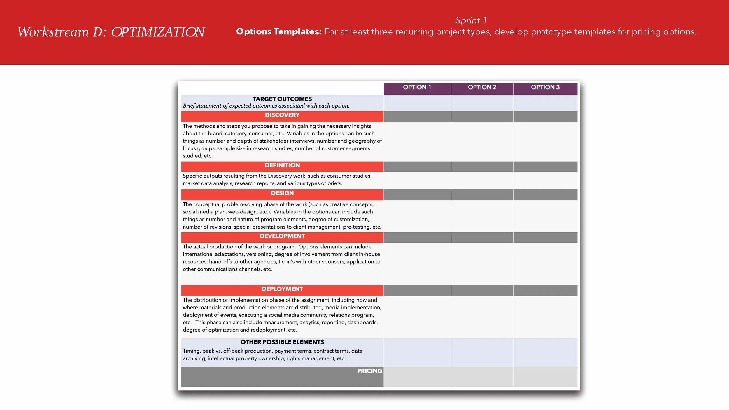The height and width of the screenshot is (410, 729).
Task: Click the Option 1 pricing cell
Action: [x=417, y=377]
